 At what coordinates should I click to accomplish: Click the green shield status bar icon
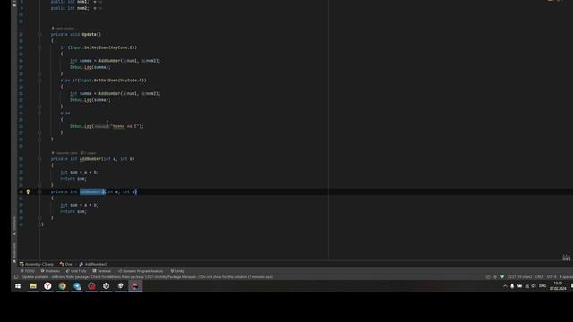(x=502, y=277)
